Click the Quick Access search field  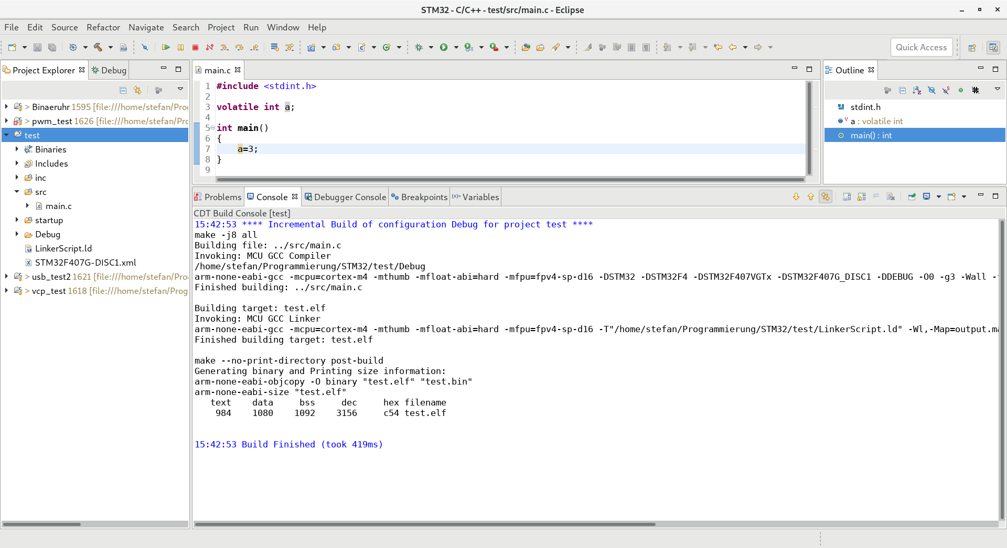(921, 47)
